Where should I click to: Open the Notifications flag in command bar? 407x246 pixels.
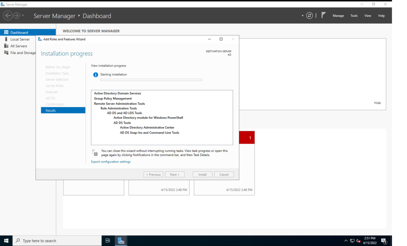click(324, 15)
